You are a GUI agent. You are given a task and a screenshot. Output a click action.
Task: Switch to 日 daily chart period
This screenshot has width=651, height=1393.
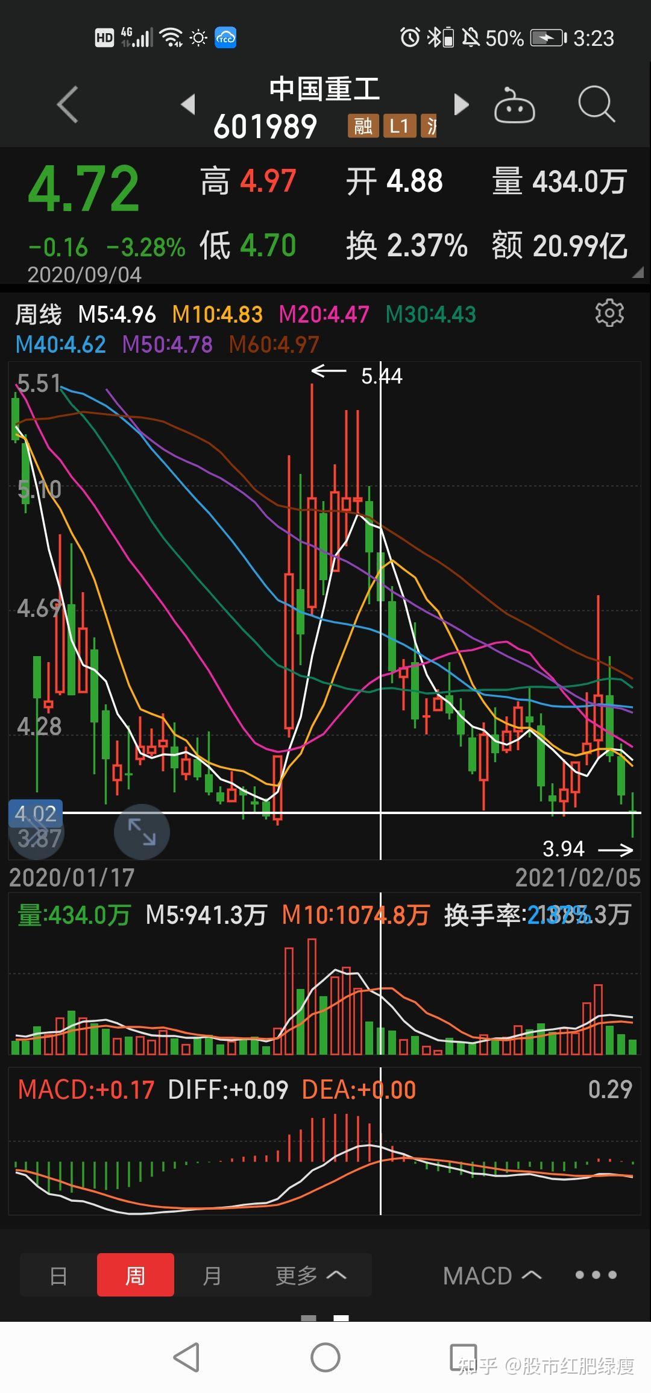(58, 1275)
